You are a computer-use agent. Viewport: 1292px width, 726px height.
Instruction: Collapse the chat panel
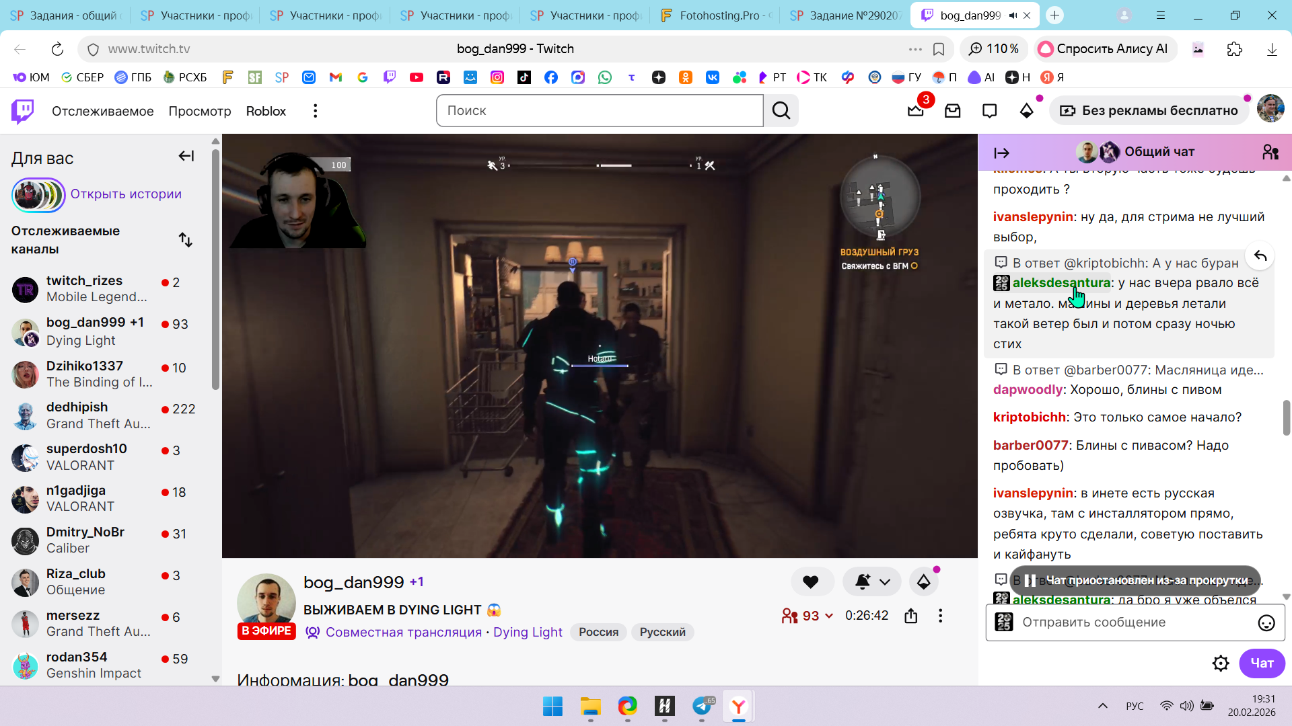click(1001, 153)
